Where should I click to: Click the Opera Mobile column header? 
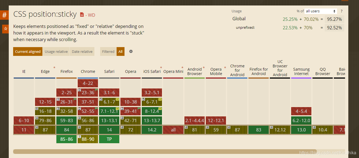[x=216, y=71]
